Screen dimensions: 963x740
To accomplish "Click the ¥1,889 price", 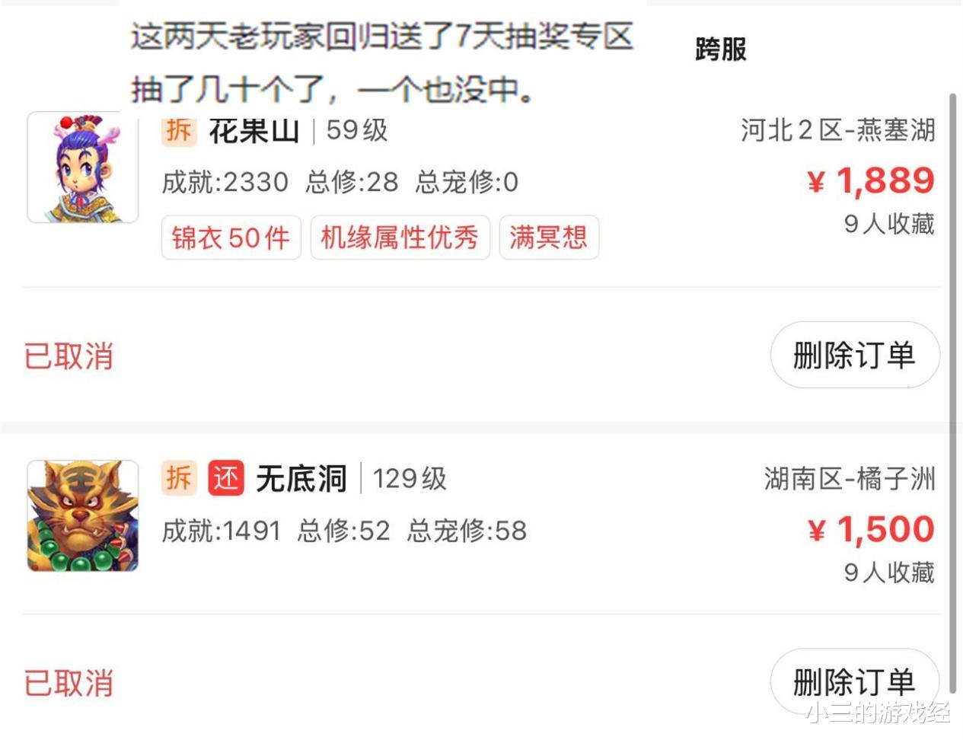I will 871,181.
